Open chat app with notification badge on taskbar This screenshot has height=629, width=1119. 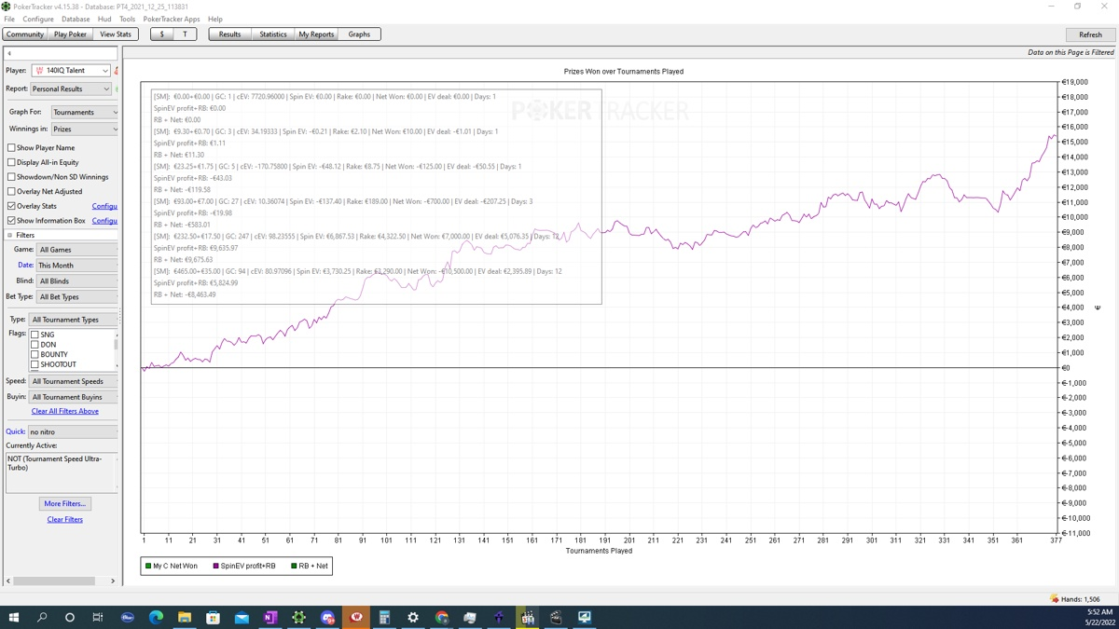point(327,617)
